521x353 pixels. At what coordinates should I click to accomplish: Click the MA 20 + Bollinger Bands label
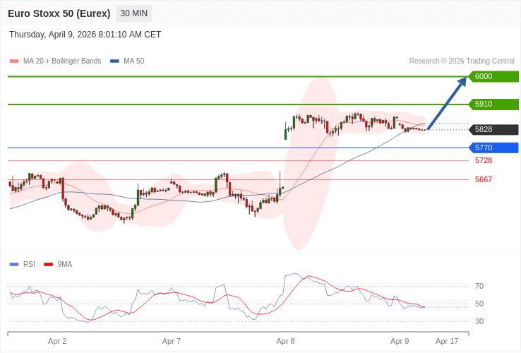62,61
